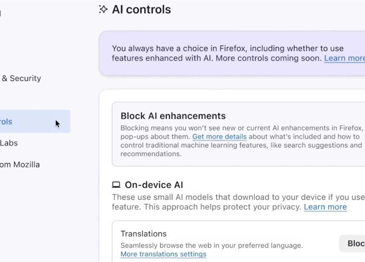Viewport: 365px width, 262px height.
Task: Click the AI controls page heading text
Action: 141,9
